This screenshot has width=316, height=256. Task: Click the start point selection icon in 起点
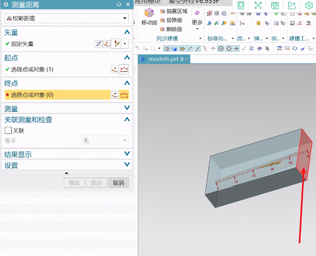coord(124,69)
